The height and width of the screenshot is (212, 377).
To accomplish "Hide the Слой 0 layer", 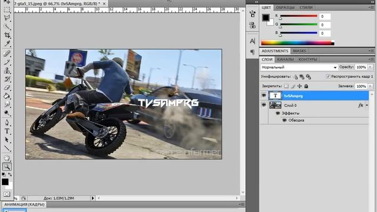I will tap(263, 105).
